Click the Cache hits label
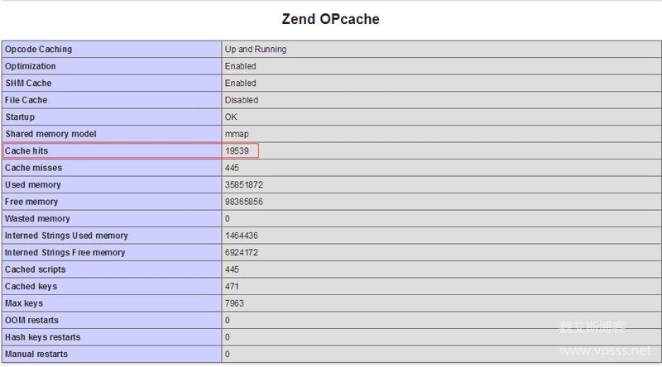 click(x=28, y=151)
